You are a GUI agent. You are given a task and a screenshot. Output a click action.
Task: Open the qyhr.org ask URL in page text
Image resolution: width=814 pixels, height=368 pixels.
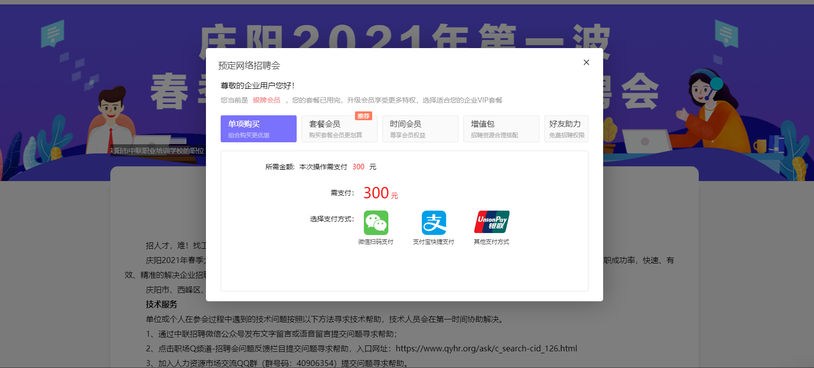coord(486,348)
